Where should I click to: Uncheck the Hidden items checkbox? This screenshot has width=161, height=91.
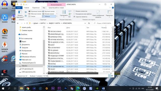(x=80, y=17)
